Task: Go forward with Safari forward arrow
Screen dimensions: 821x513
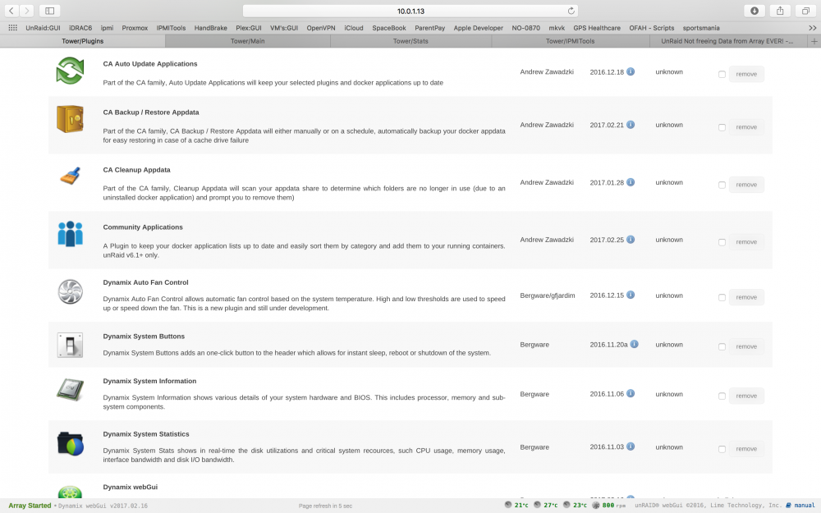Action: (26, 11)
